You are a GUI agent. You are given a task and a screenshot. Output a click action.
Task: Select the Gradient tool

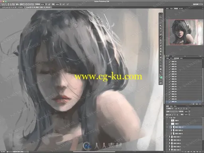pos(161,49)
